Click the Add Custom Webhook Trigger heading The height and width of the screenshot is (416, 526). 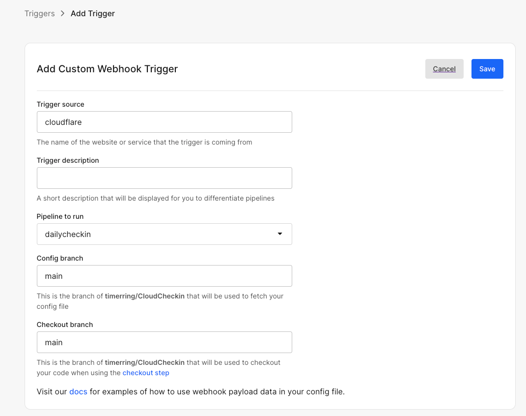pyautogui.click(x=108, y=69)
